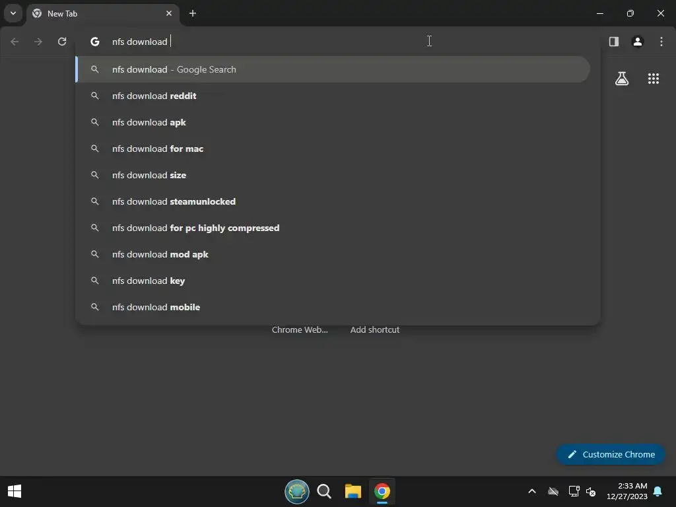
Task: Click search icon beside key suggestion
Action: [95, 281]
